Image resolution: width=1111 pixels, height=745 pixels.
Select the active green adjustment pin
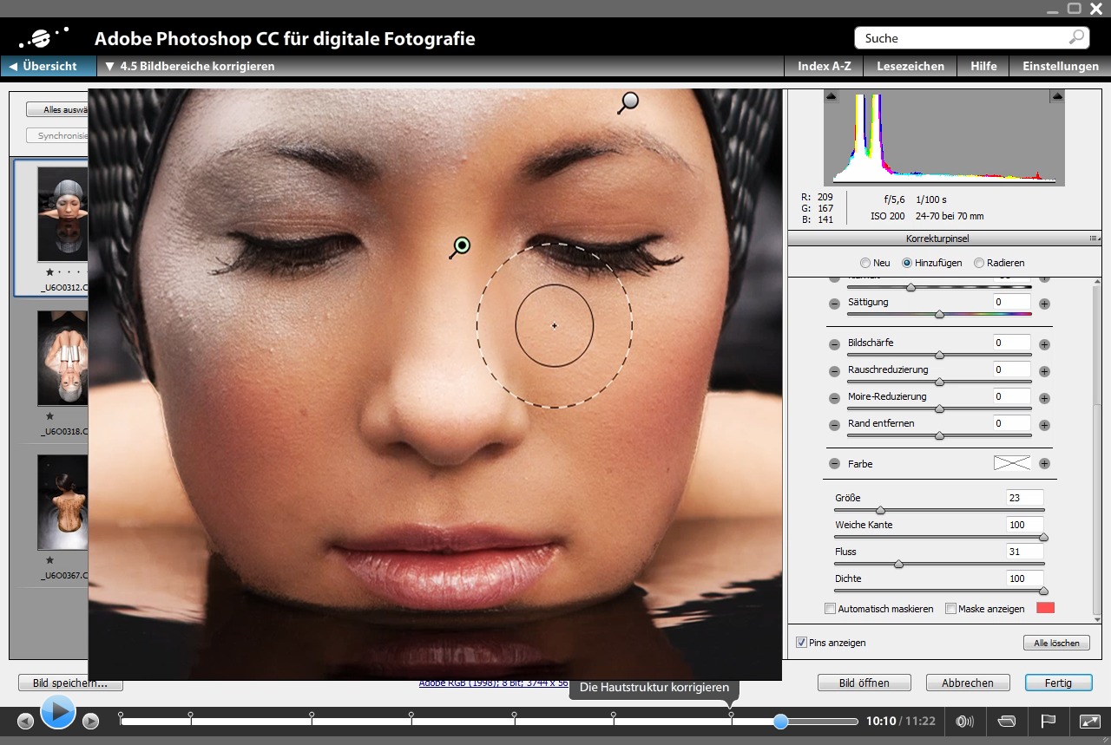[x=463, y=245]
